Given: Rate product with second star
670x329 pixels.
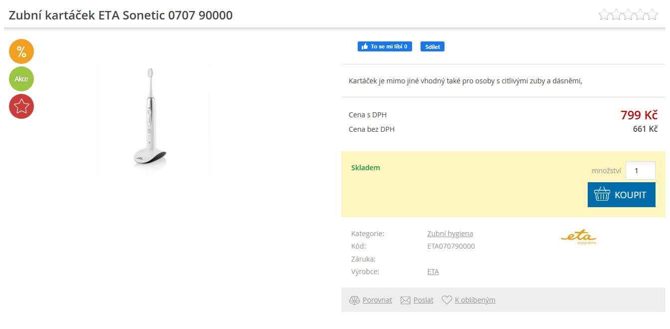Looking at the screenshot, I should (x=616, y=15).
